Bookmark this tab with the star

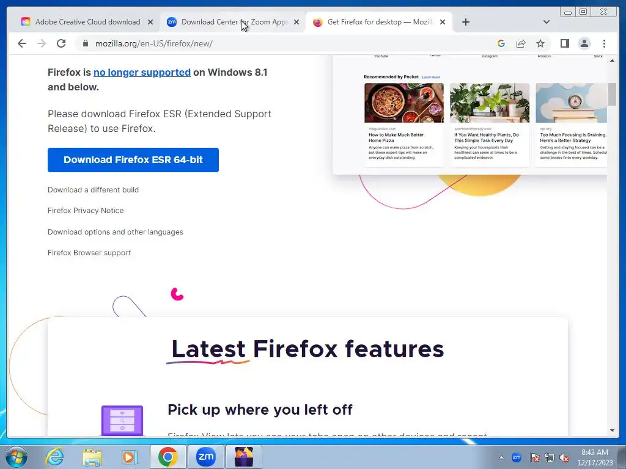click(540, 43)
